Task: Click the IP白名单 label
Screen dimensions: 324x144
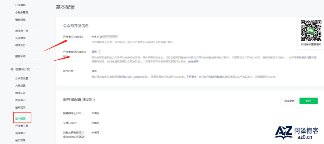Action: [x=68, y=71]
